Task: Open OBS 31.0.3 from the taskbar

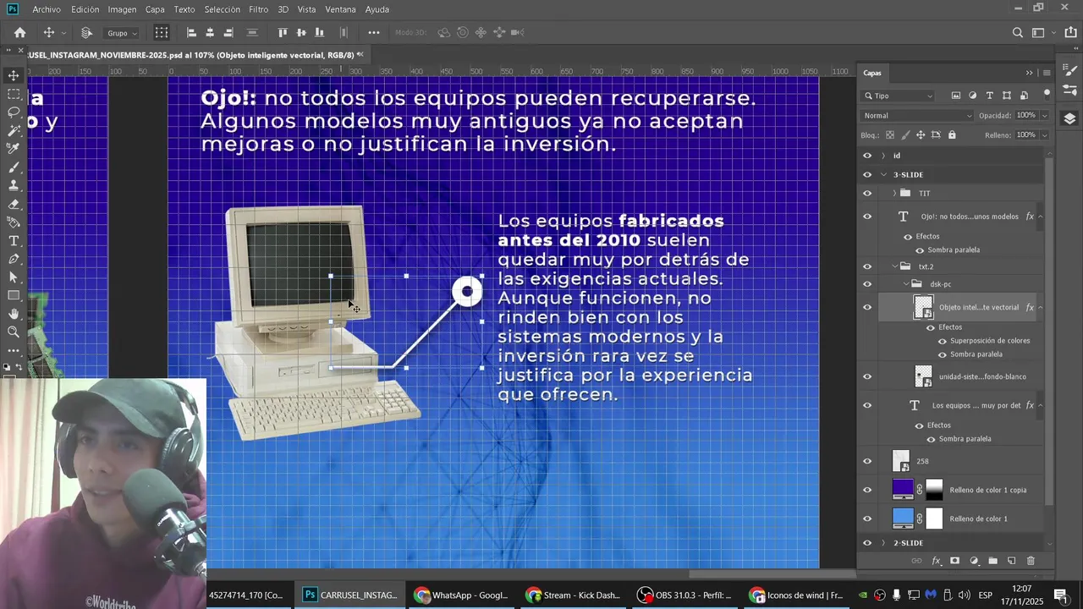Action: (x=684, y=595)
